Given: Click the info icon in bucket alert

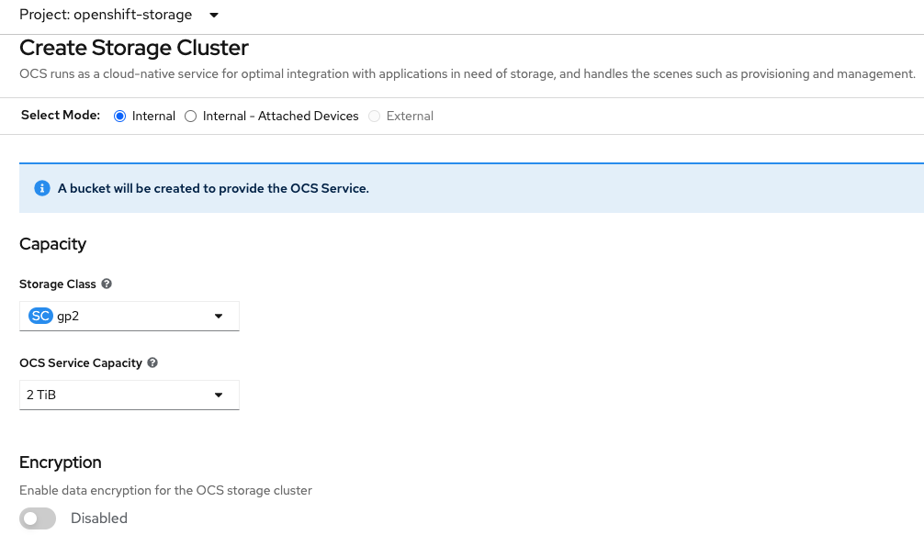Looking at the screenshot, I should click(x=42, y=188).
